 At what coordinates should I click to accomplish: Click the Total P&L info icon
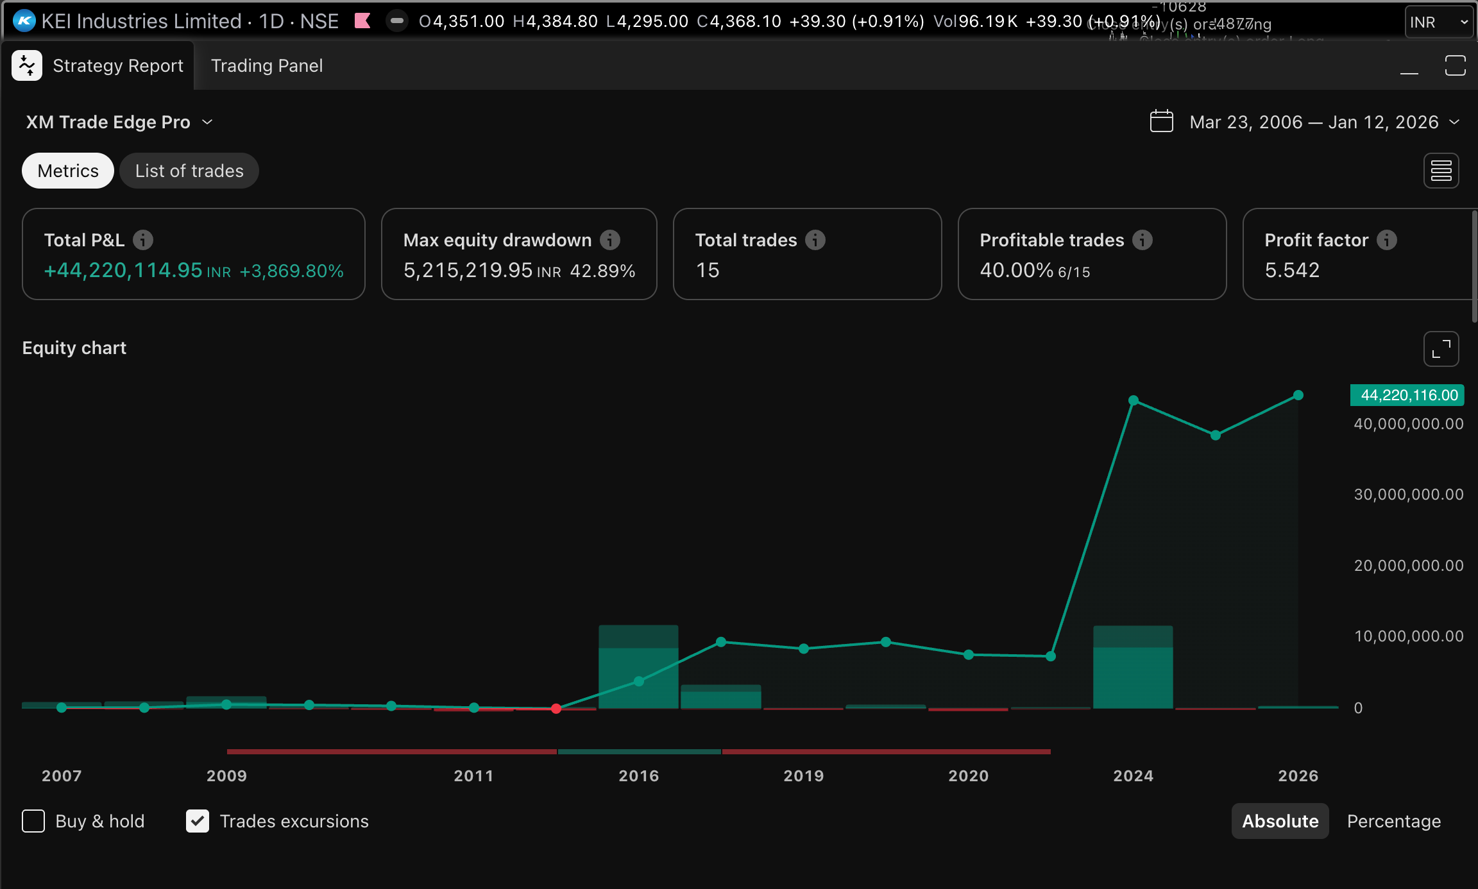coord(143,240)
